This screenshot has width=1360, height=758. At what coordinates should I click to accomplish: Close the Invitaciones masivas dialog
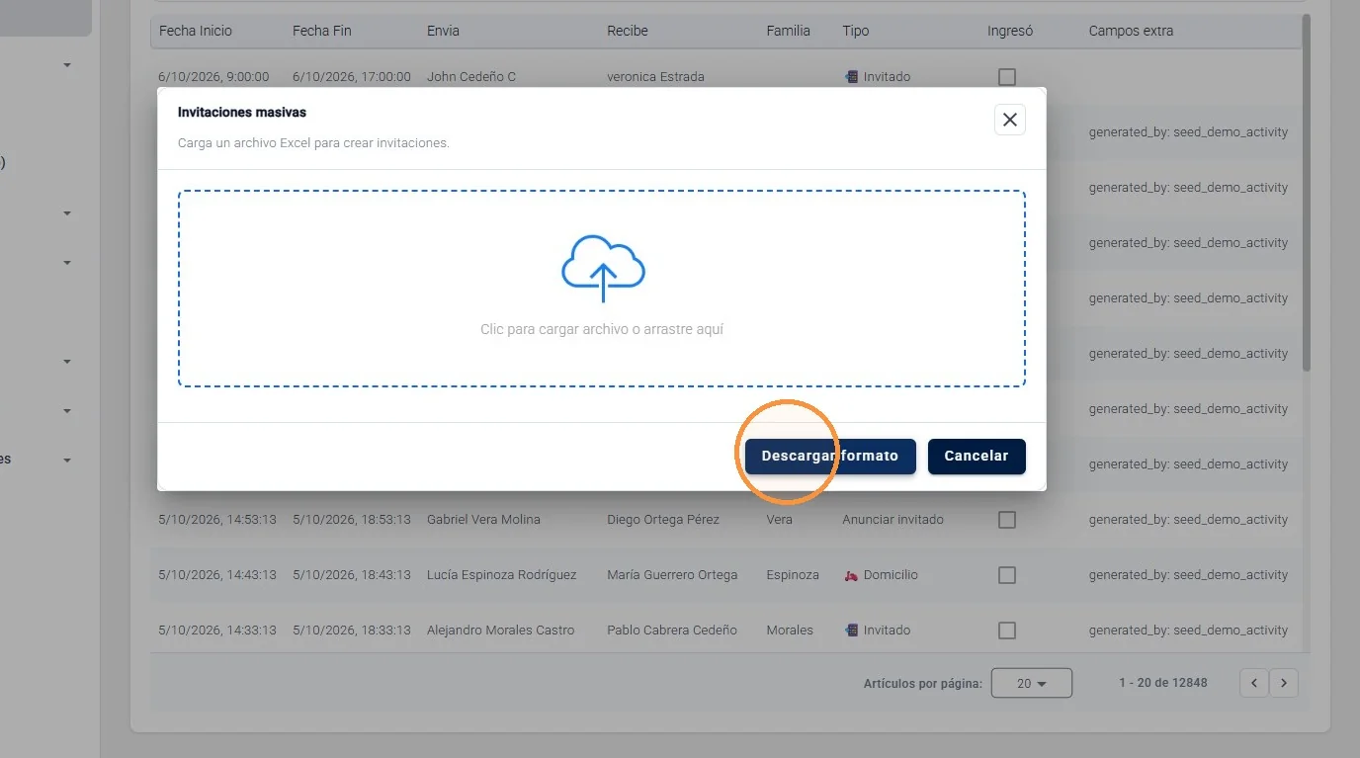click(1009, 120)
